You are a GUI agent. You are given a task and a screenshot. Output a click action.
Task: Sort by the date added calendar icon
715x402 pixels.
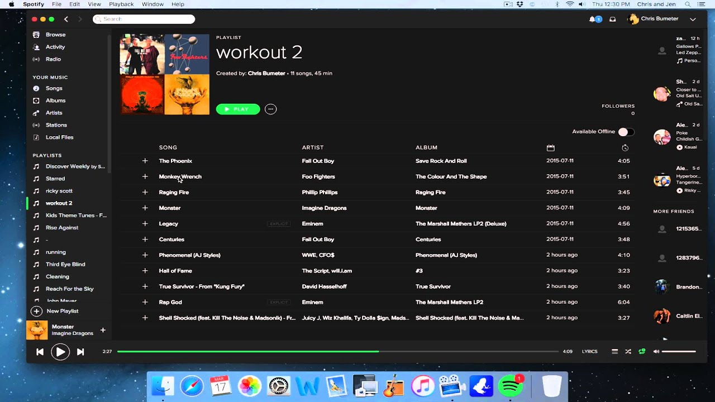coord(551,148)
